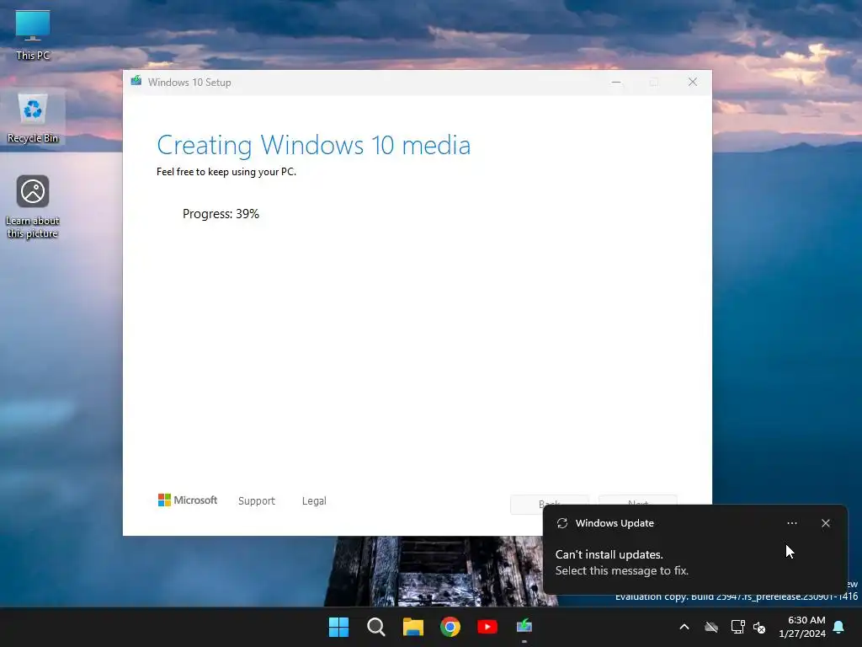The image size is (862, 647).
Task: Minimize the Windows 10 Setup window
Action: click(616, 82)
